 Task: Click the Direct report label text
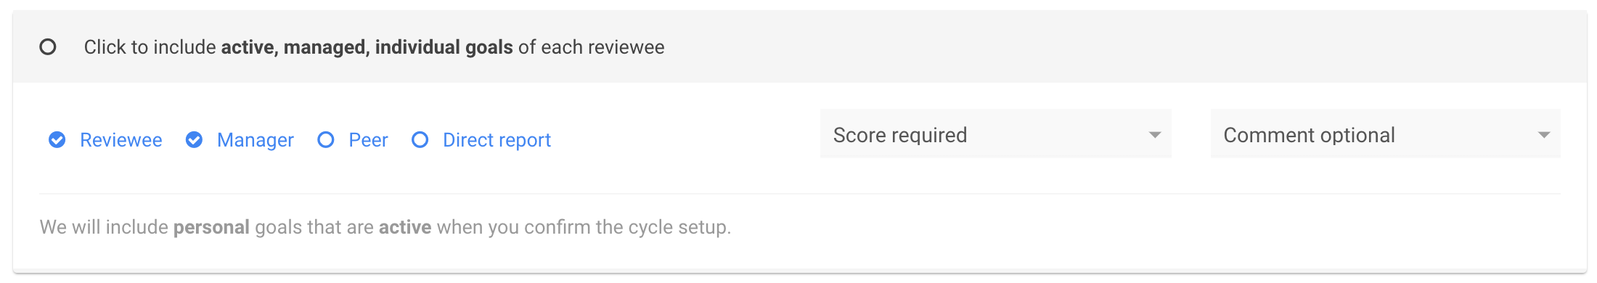[x=497, y=140]
